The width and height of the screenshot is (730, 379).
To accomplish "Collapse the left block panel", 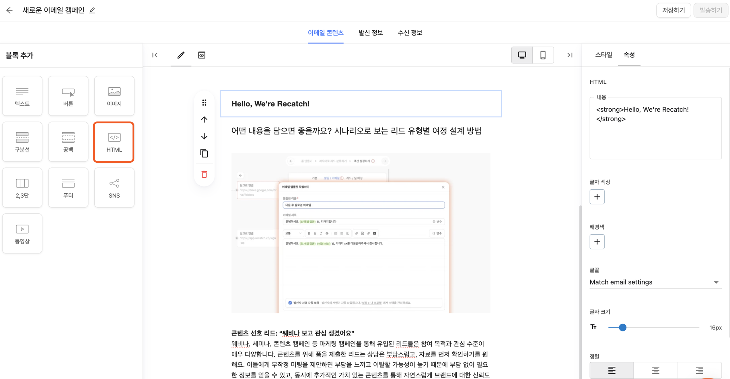I will pos(155,55).
